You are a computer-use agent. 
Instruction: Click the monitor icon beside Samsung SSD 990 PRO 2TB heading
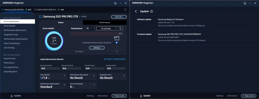click(x=40, y=17)
